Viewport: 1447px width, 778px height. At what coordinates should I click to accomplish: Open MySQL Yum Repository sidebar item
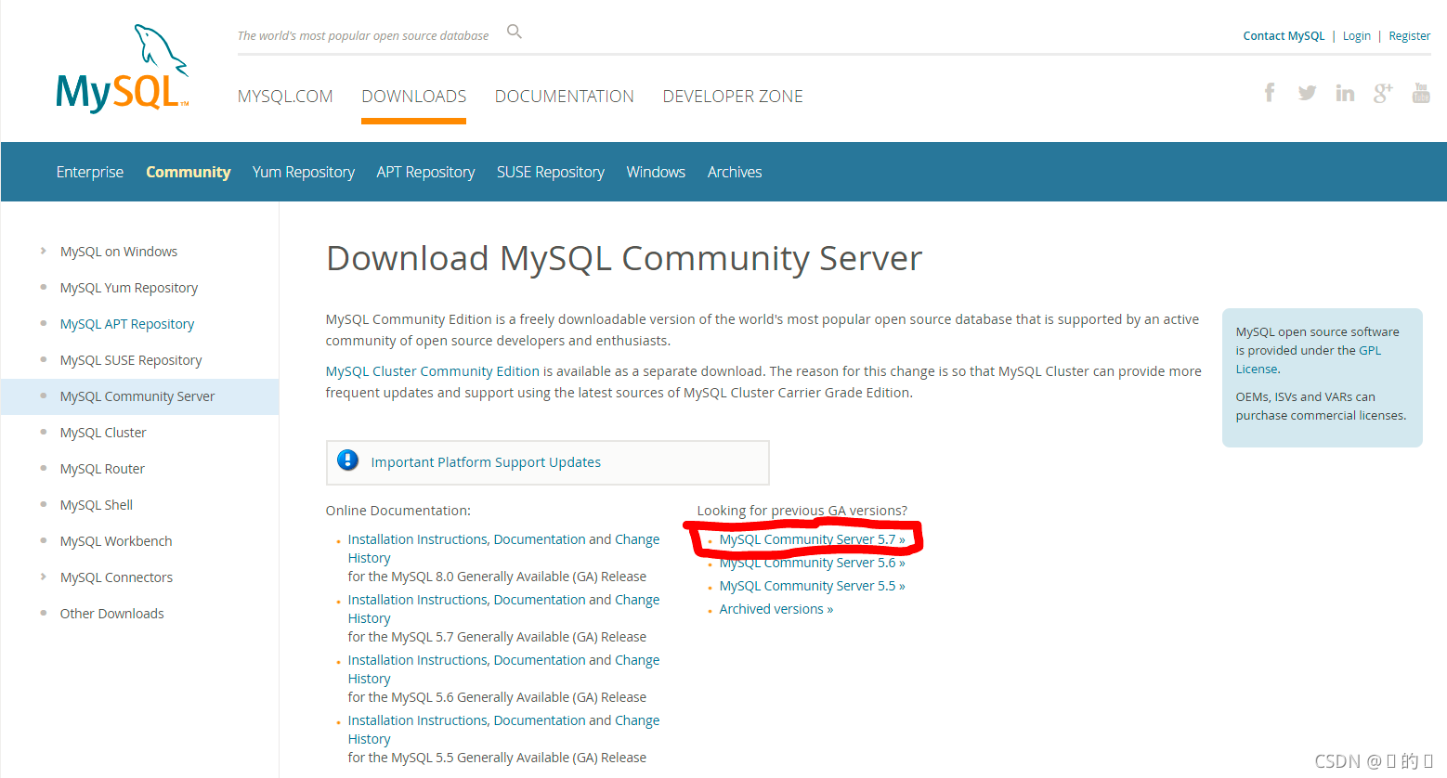[129, 288]
